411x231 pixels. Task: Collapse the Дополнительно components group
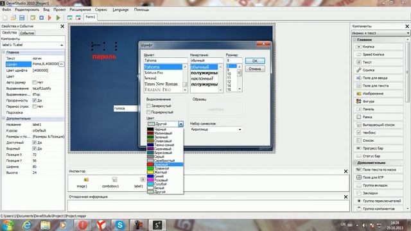coord(354,163)
